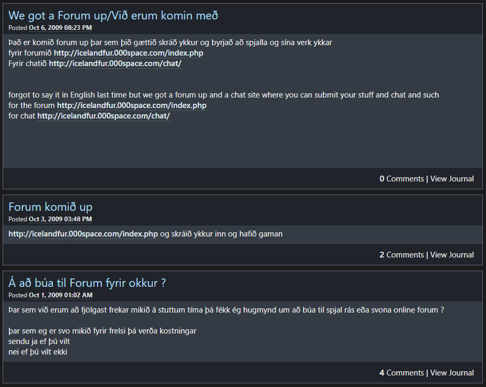The width and height of the screenshot is (486, 387).
Task: Open the chat link after 'Fyrir chatið'
Action: [x=115, y=63]
